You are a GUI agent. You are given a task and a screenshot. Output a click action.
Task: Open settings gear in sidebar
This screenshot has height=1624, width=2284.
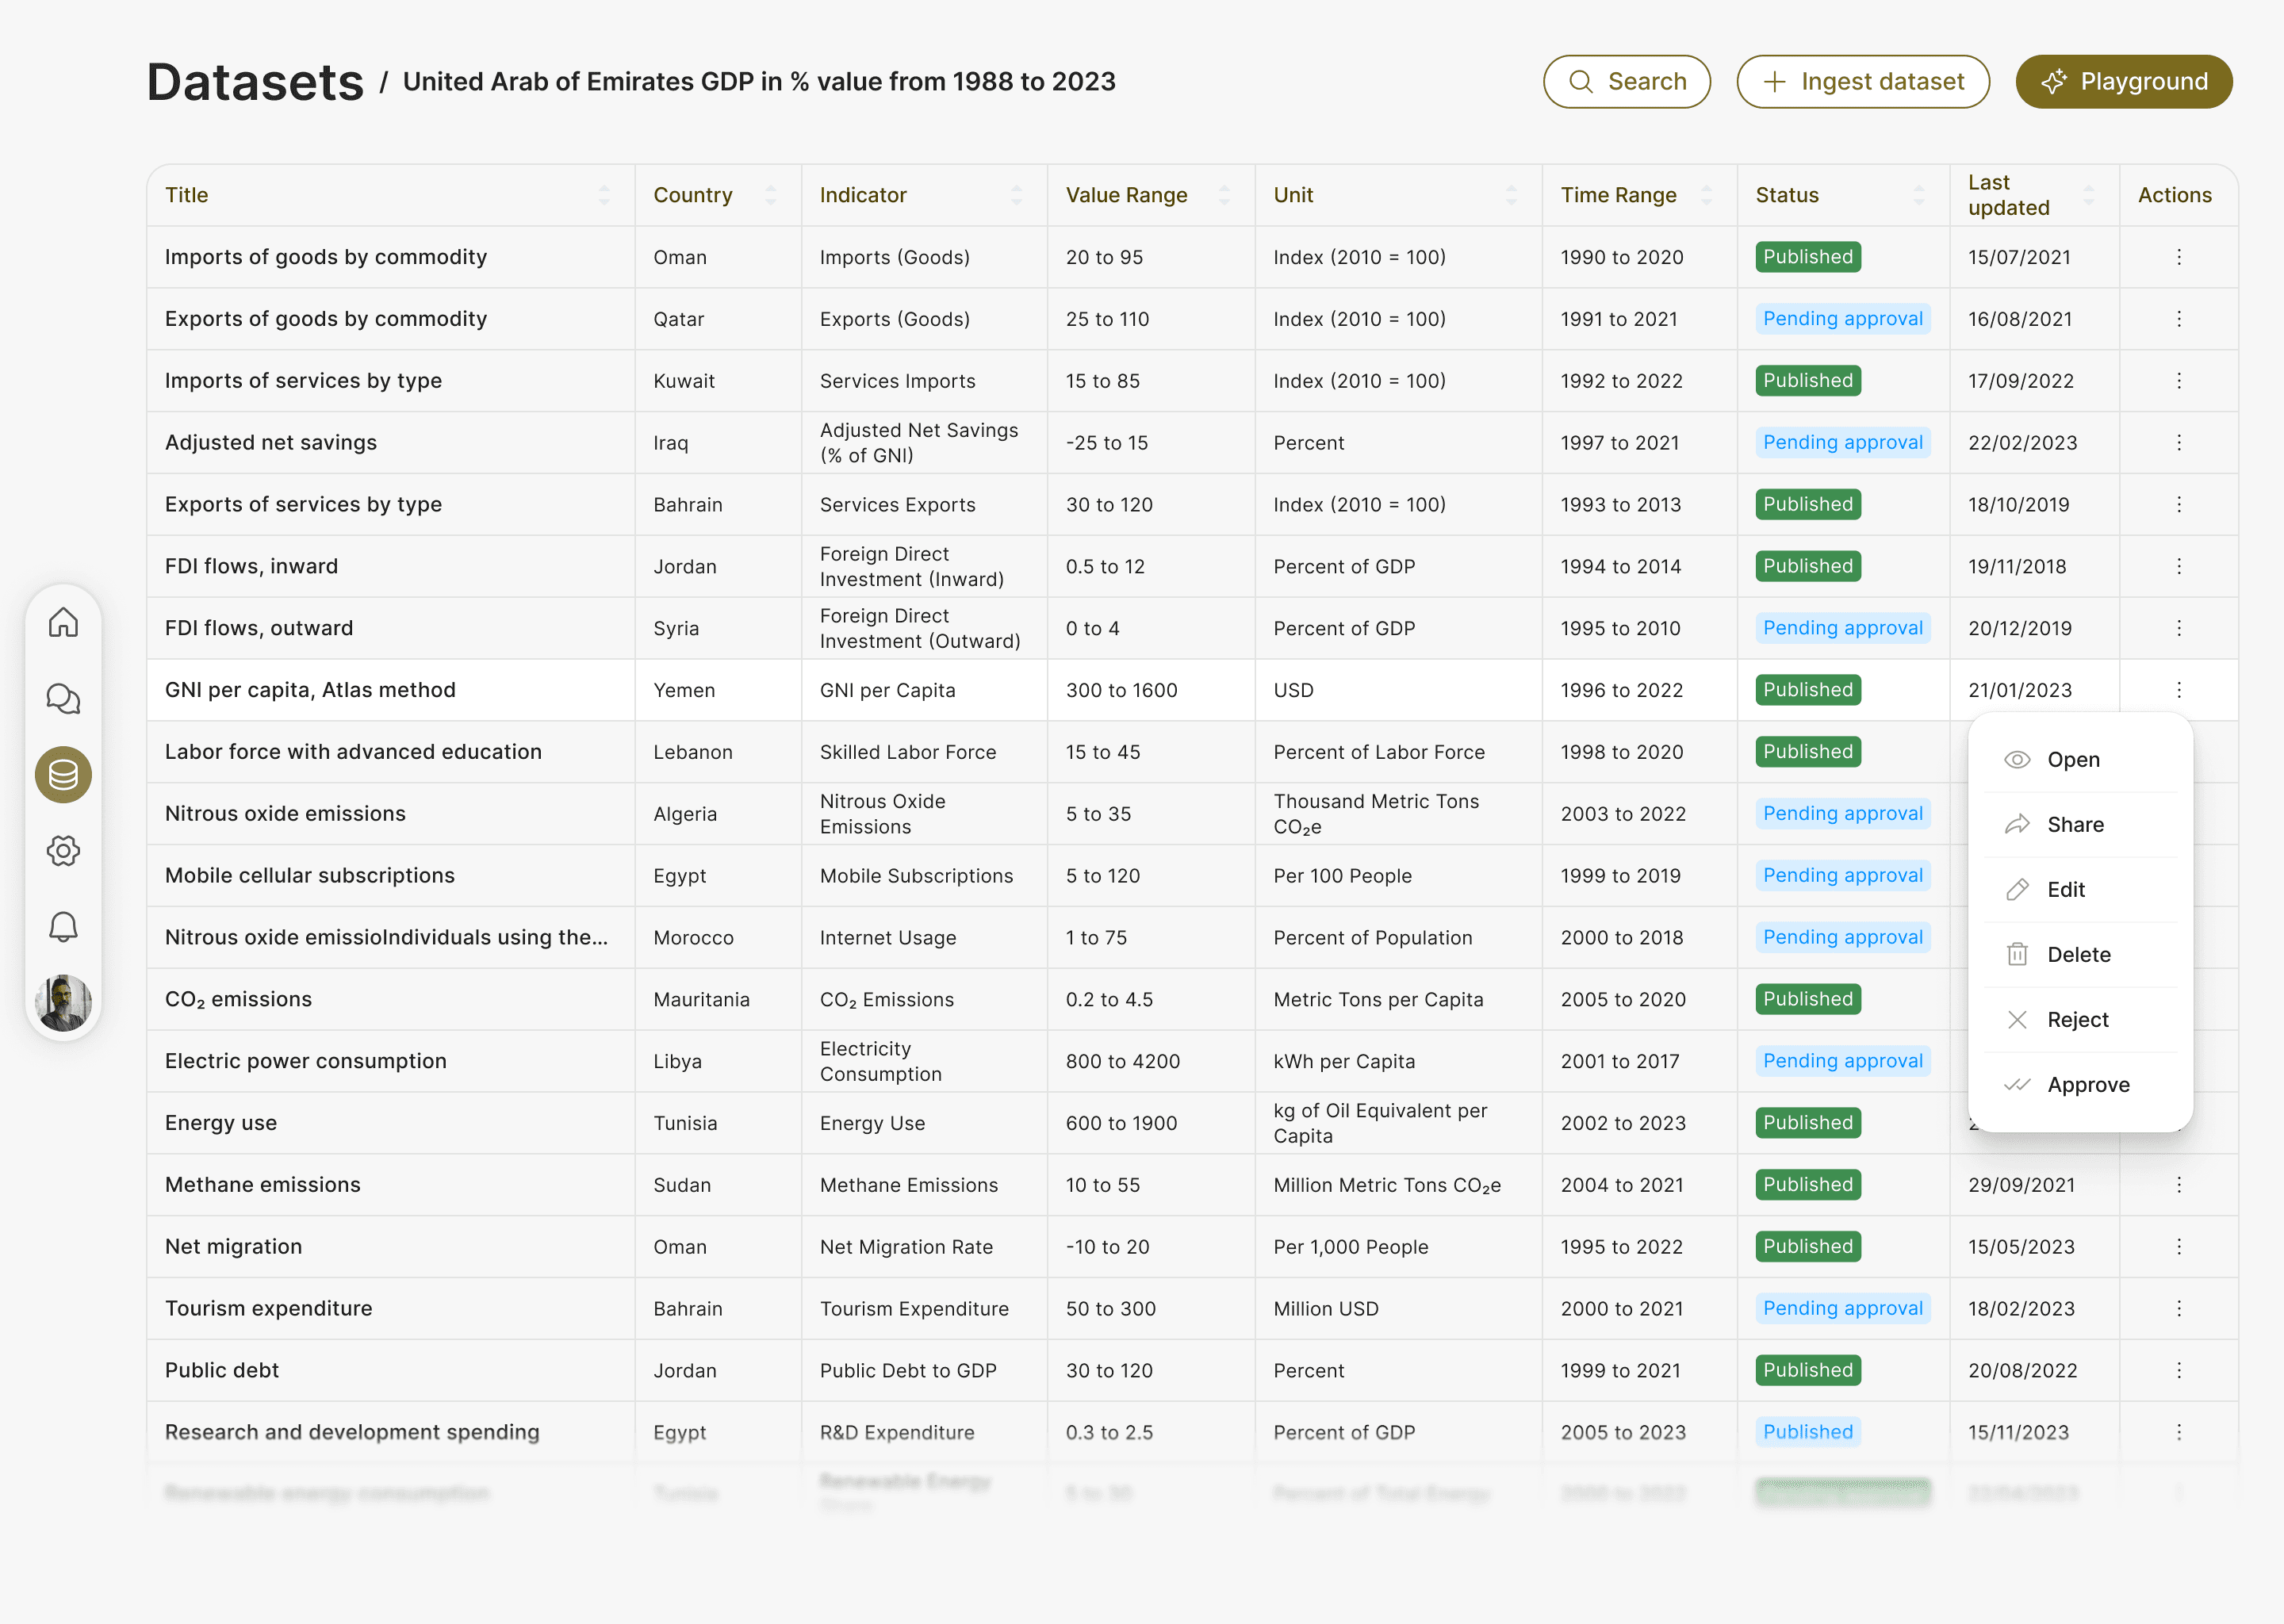63,851
